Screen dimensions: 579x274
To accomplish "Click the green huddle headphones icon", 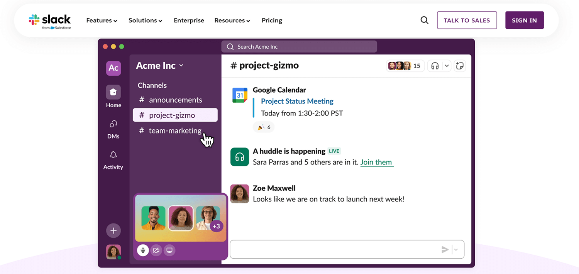I will 240,157.
